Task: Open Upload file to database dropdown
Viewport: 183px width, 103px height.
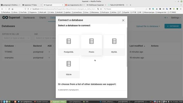Action: [148, 26]
